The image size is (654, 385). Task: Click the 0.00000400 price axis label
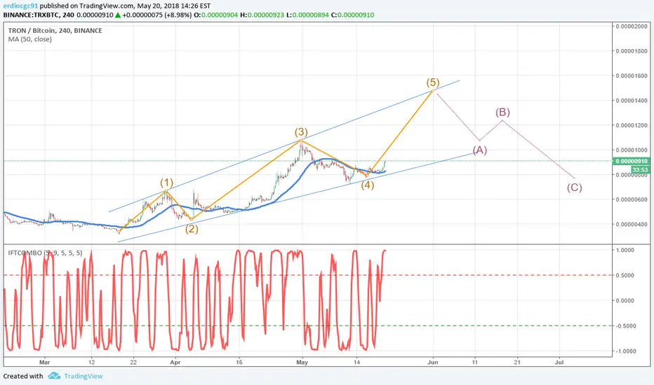(x=632, y=224)
